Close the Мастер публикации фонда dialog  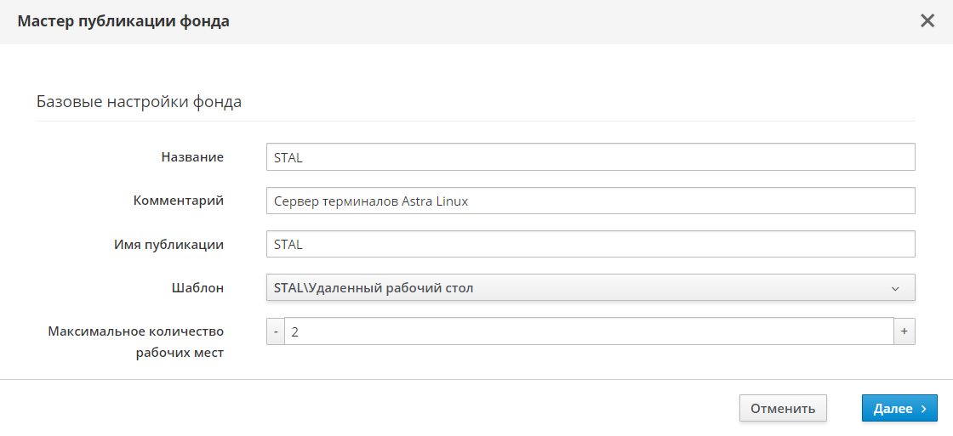click(x=927, y=21)
